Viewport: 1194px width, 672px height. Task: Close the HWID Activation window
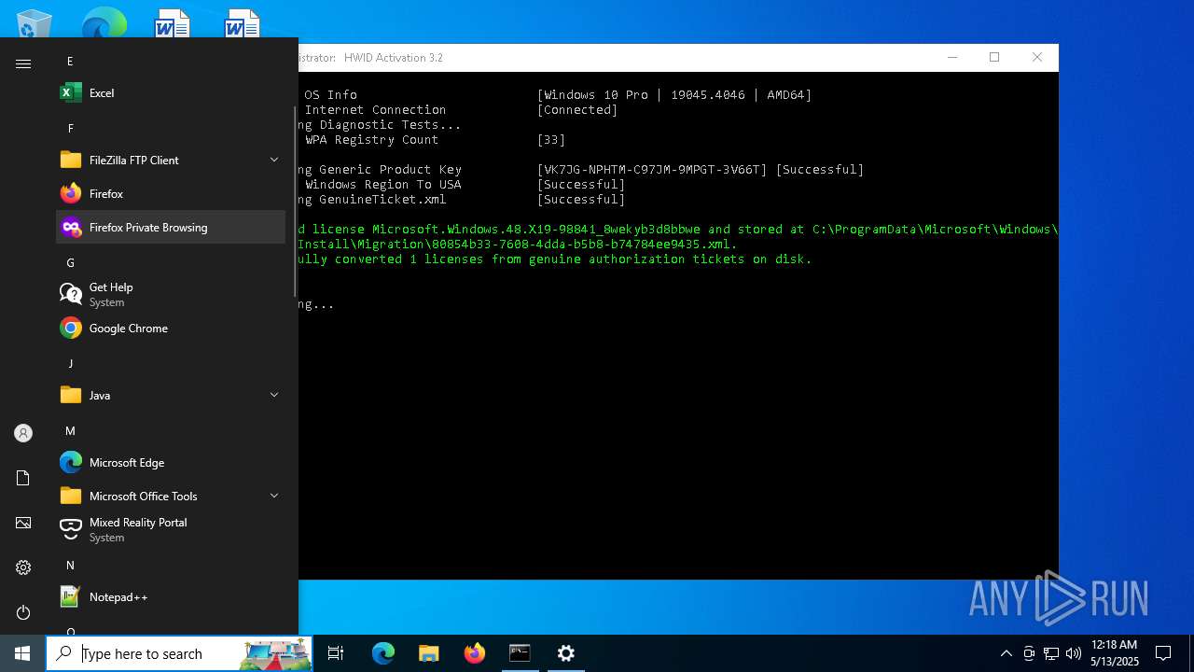click(1037, 58)
